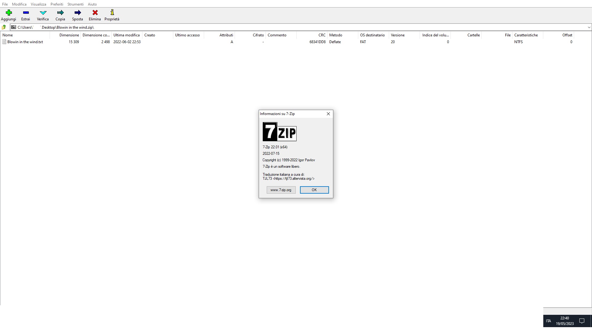The width and height of the screenshot is (592, 333).
Task: Open the taskbar notification center icon
Action: (582, 321)
